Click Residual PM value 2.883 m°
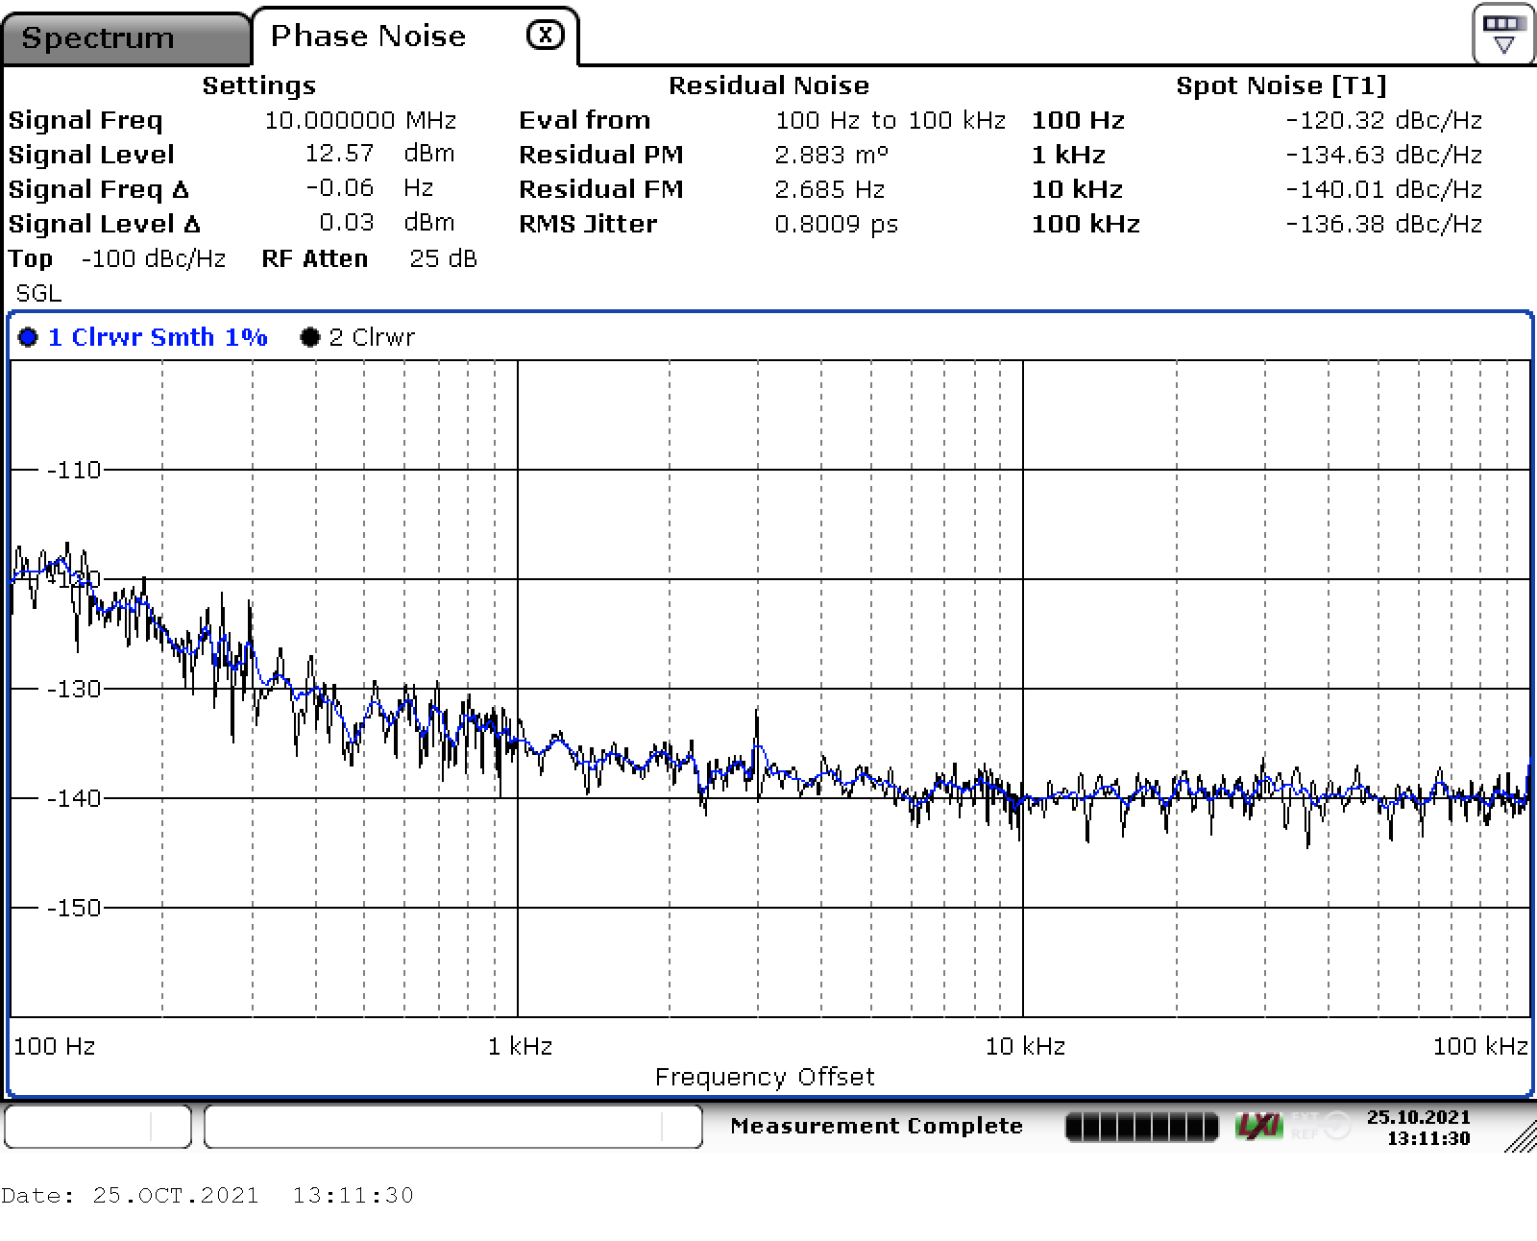The width and height of the screenshot is (1537, 1241). tap(832, 155)
